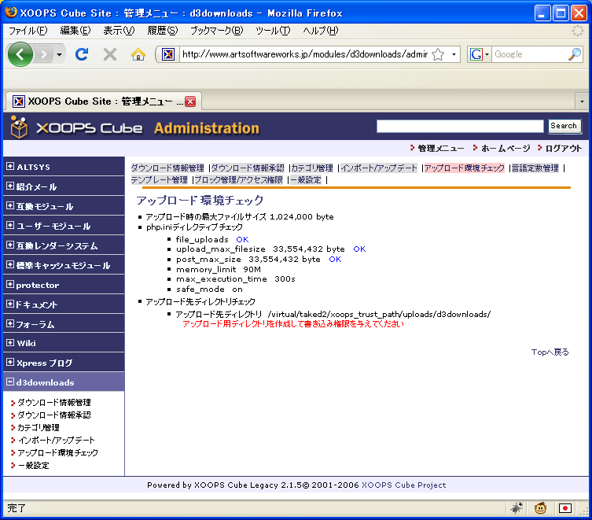Open sidebar ダウンロード情報承認 link
Screen dimensions: 592x520
point(54,415)
